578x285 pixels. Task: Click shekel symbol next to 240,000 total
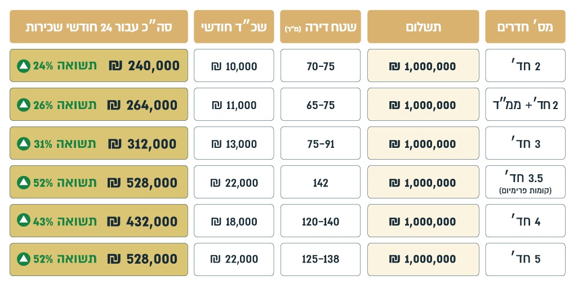pyautogui.click(x=115, y=66)
